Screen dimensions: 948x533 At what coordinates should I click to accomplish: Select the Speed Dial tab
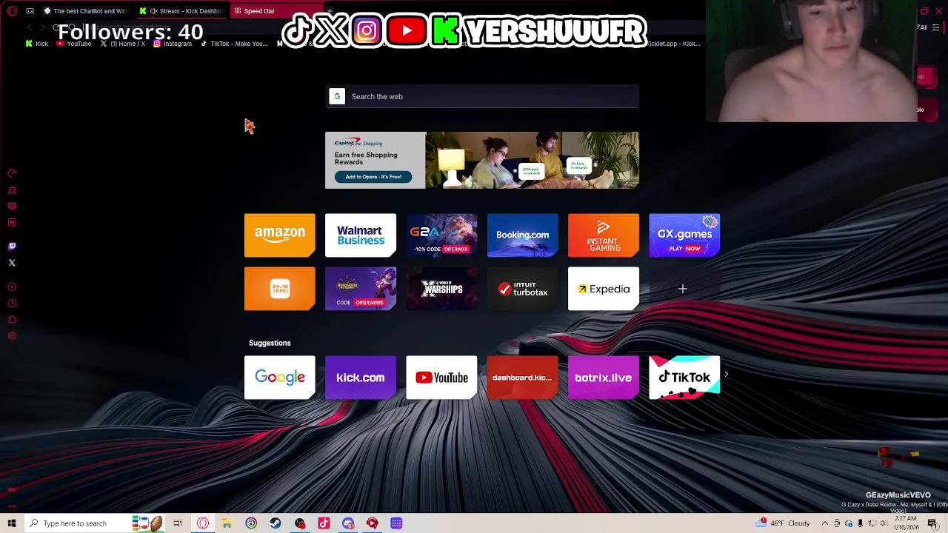pos(276,11)
